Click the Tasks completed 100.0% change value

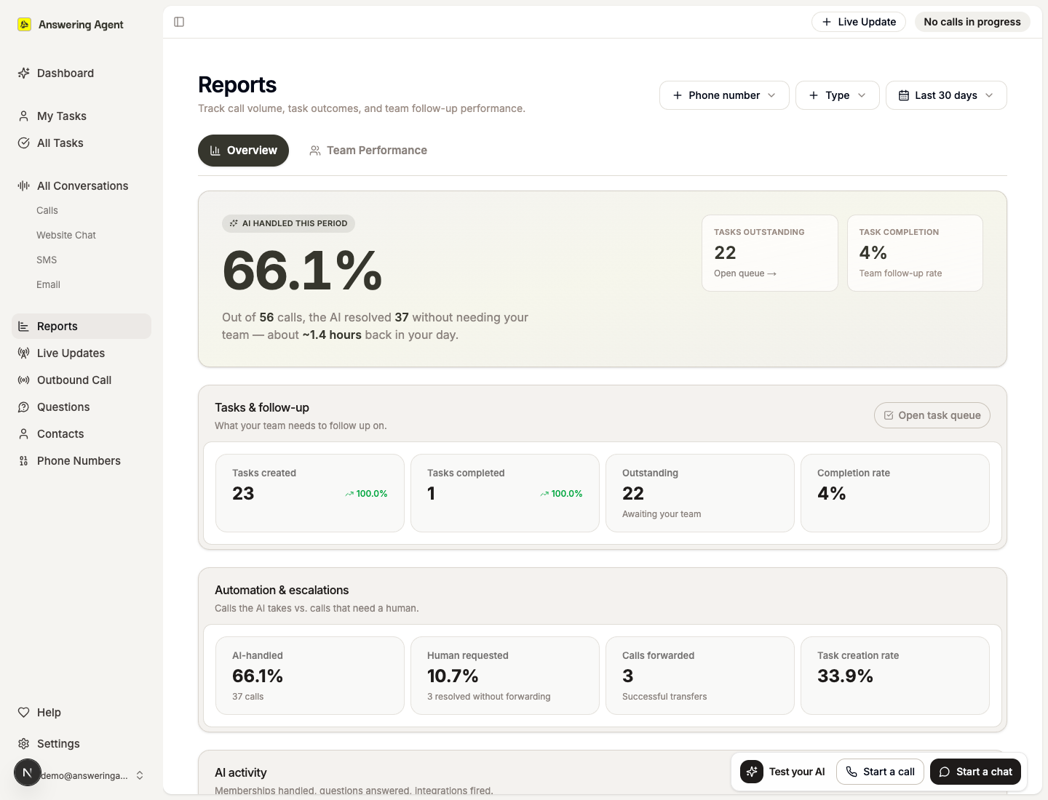tap(567, 494)
